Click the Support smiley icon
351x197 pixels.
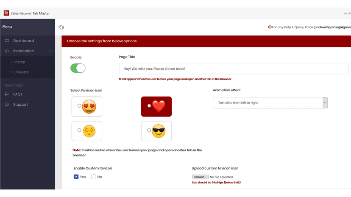[7, 104]
